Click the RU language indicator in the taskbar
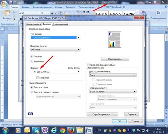 click(99, 130)
